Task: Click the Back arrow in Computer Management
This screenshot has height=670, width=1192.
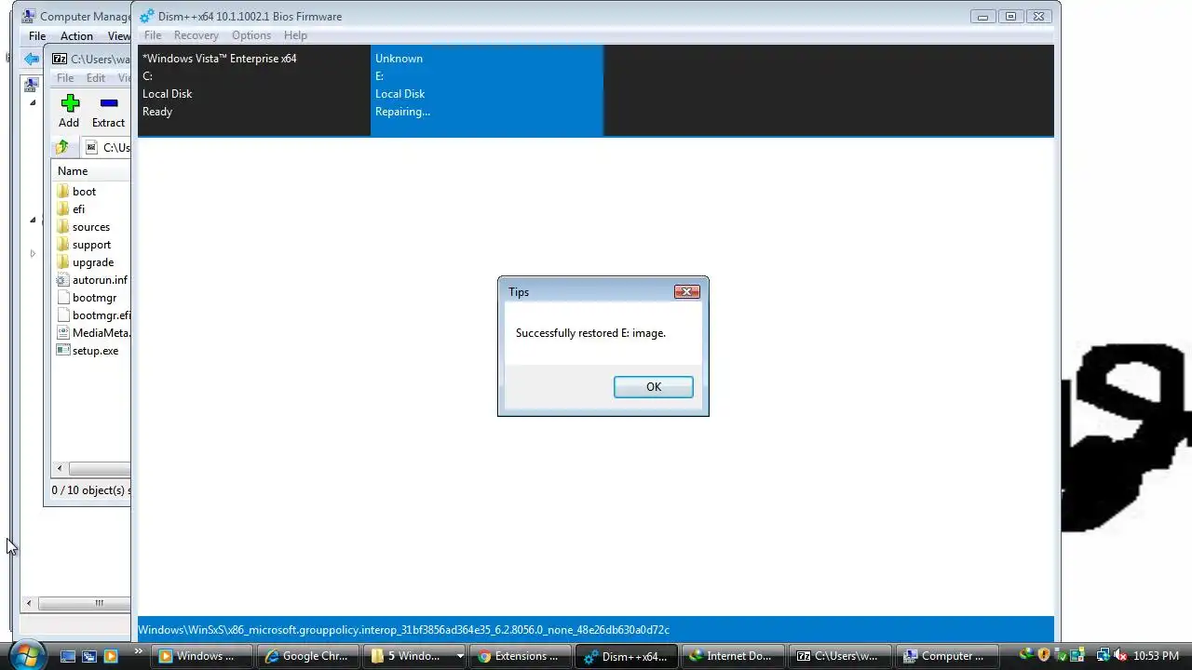Action: coord(32,59)
